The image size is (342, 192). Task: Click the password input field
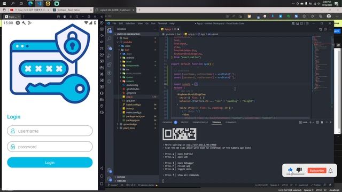50,147
